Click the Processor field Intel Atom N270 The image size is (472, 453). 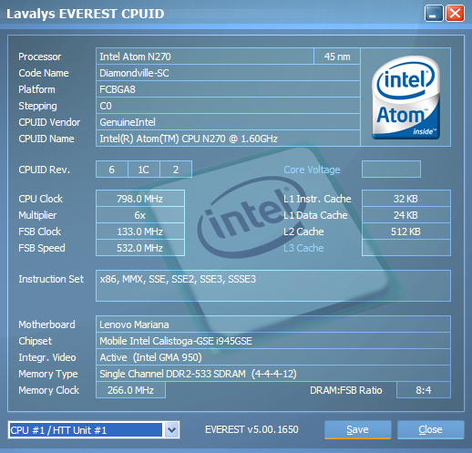coord(205,57)
